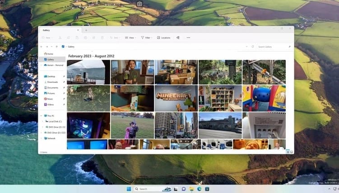Select photo of child holding lightbulb drawing
The height and width of the screenshot is (193, 339).
click(132, 72)
